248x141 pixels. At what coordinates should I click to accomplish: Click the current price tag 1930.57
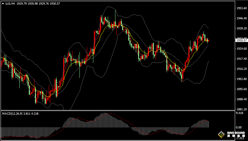pyautogui.click(x=241, y=40)
